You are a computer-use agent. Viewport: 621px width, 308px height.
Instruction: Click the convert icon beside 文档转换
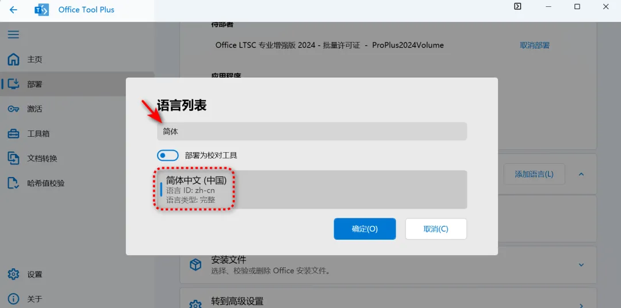click(13, 158)
